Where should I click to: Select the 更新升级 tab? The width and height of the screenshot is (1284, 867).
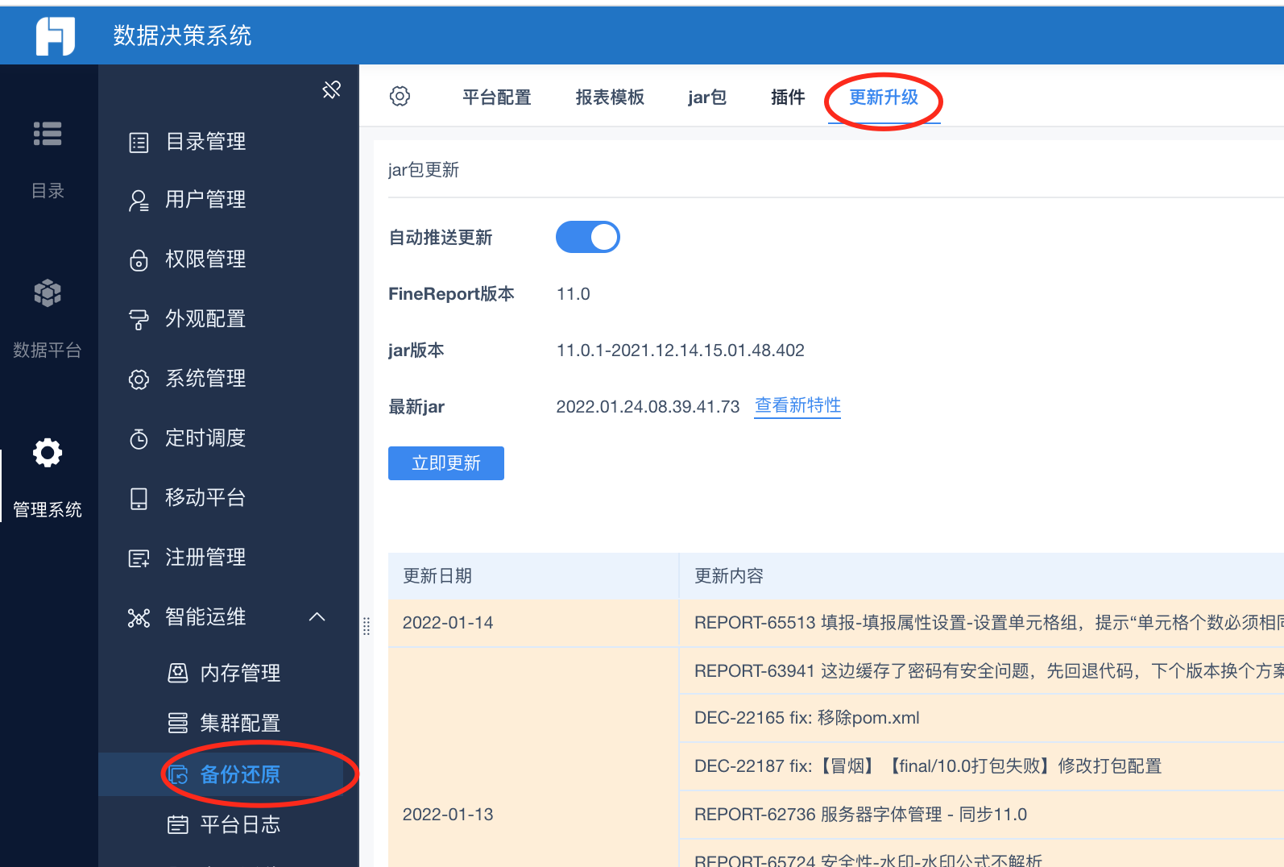pos(884,97)
